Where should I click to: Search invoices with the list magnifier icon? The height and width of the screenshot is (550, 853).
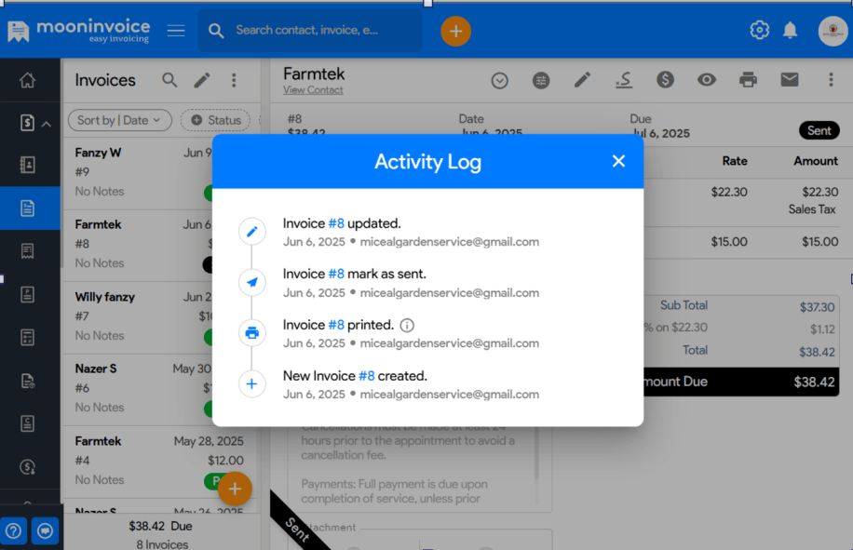tap(169, 80)
